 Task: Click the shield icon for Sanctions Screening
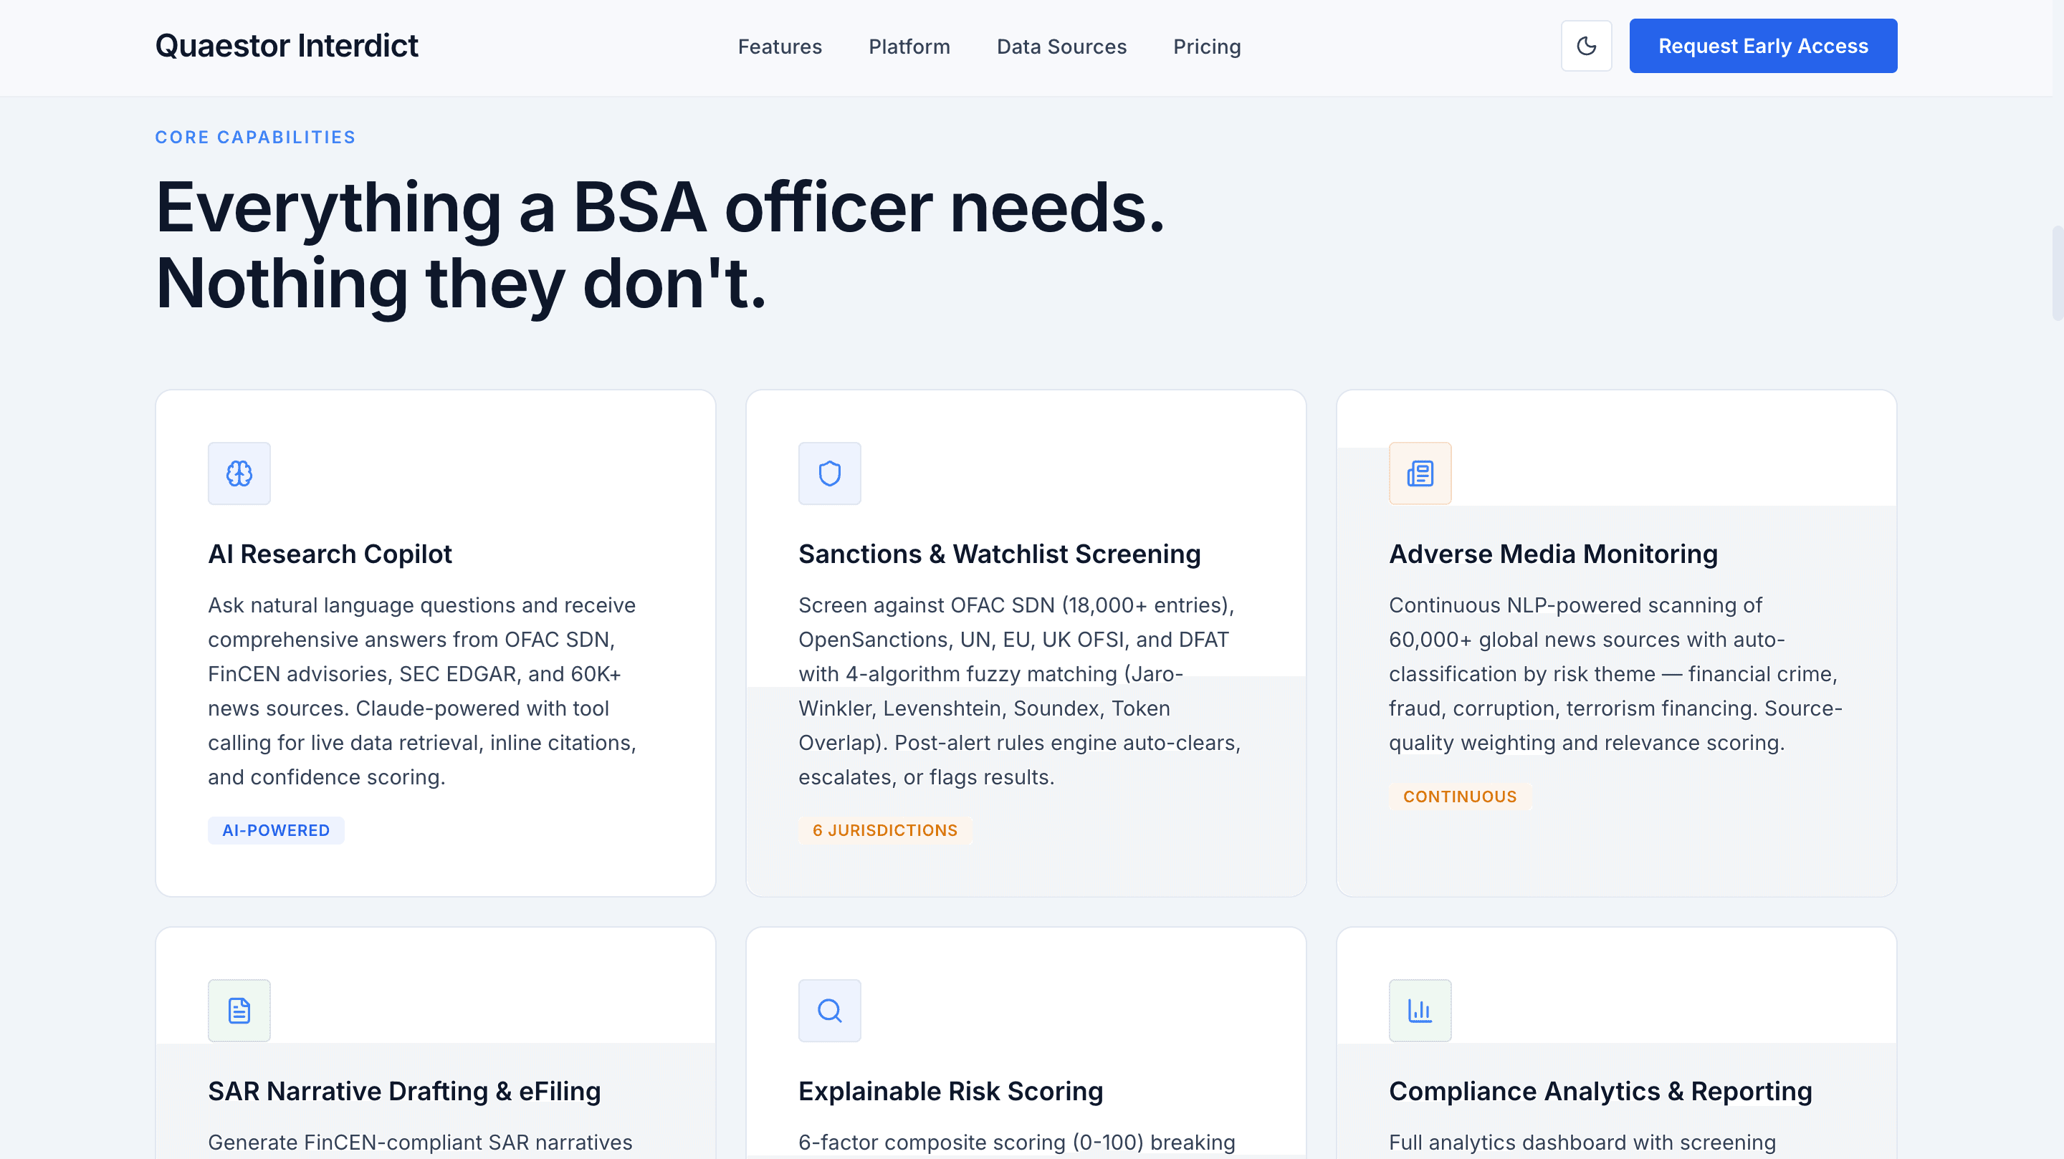[x=829, y=473]
